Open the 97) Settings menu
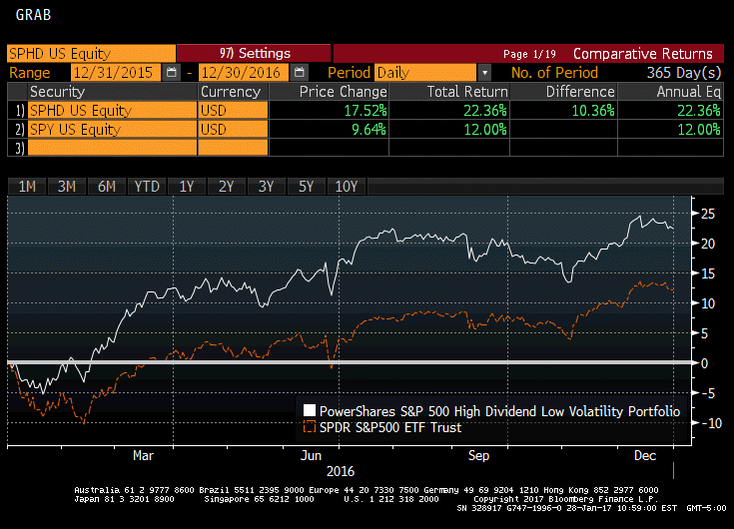The width and height of the screenshot is (734, 529). click(x=255, y=53)
